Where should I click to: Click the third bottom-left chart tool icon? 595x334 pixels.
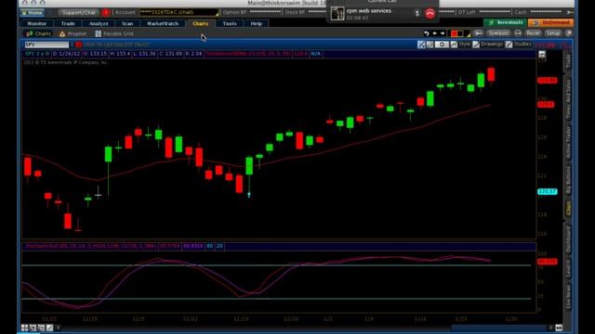pyautogui.click(x=41, y=328)
